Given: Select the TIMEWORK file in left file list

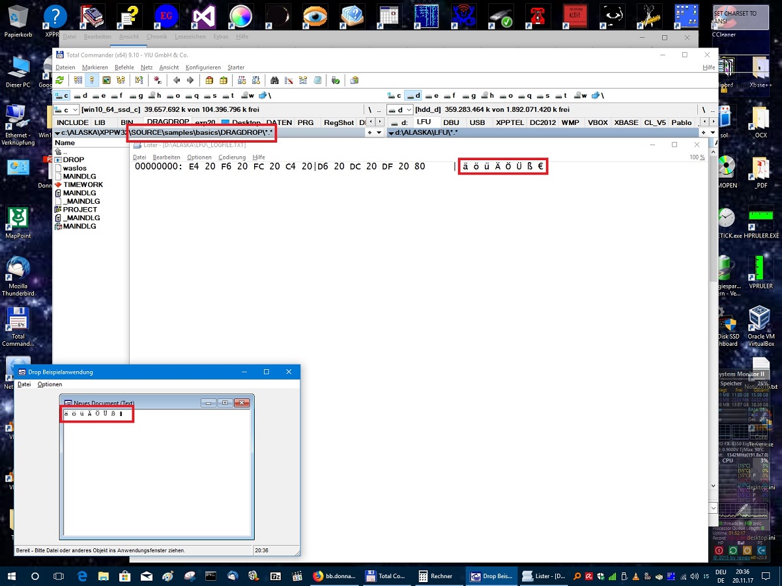Looking at the screenshot, I should 83,185.
